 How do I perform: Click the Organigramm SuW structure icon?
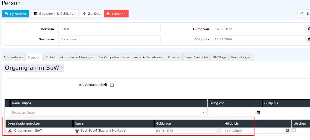coord(10,131)
